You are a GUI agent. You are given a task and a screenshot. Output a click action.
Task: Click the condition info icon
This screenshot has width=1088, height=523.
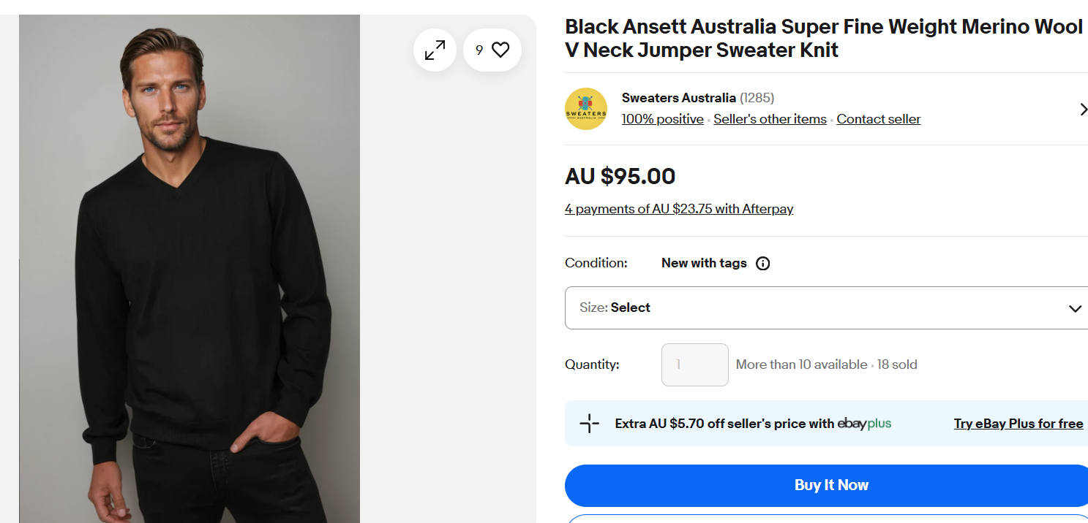[762, 264]
